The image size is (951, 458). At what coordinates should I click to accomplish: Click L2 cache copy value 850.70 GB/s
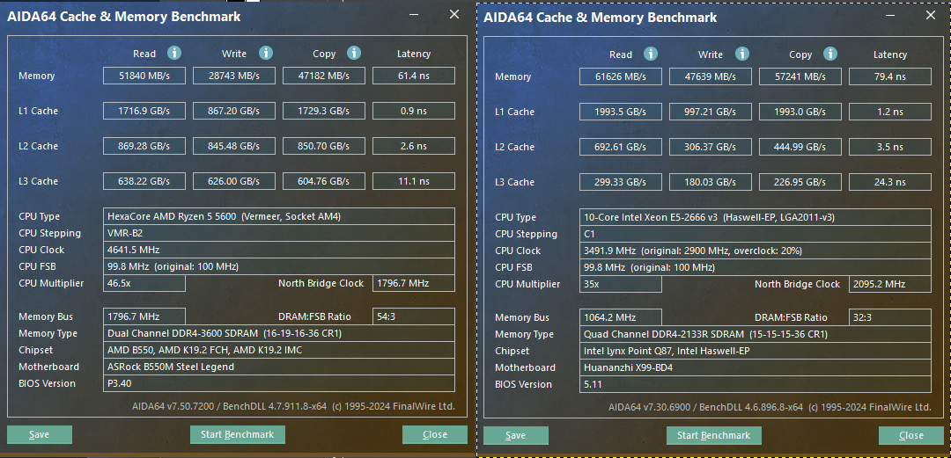click(324, 146)
